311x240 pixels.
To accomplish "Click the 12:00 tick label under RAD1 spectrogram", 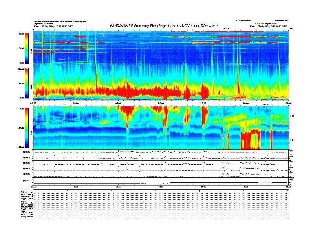I will click(161, 103).
